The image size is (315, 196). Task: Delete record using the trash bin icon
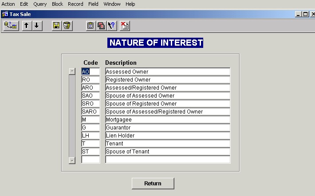click(x=67, y=26)
